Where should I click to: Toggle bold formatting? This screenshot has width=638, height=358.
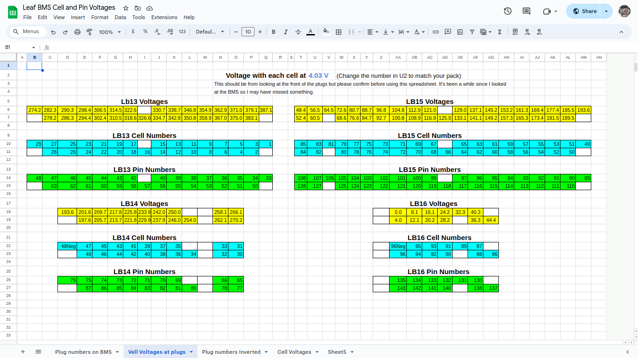pyautogui.click(x=274, y=32)
